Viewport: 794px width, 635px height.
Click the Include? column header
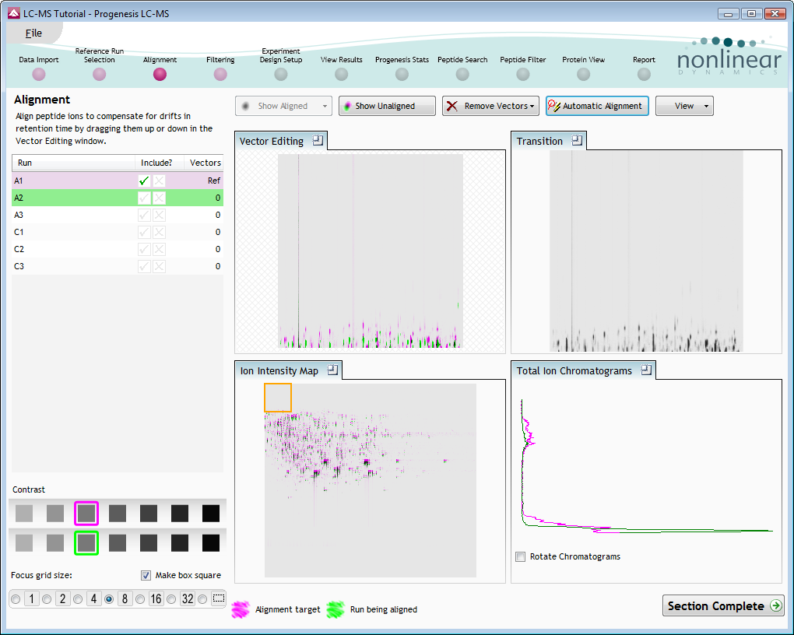(159, 163)
